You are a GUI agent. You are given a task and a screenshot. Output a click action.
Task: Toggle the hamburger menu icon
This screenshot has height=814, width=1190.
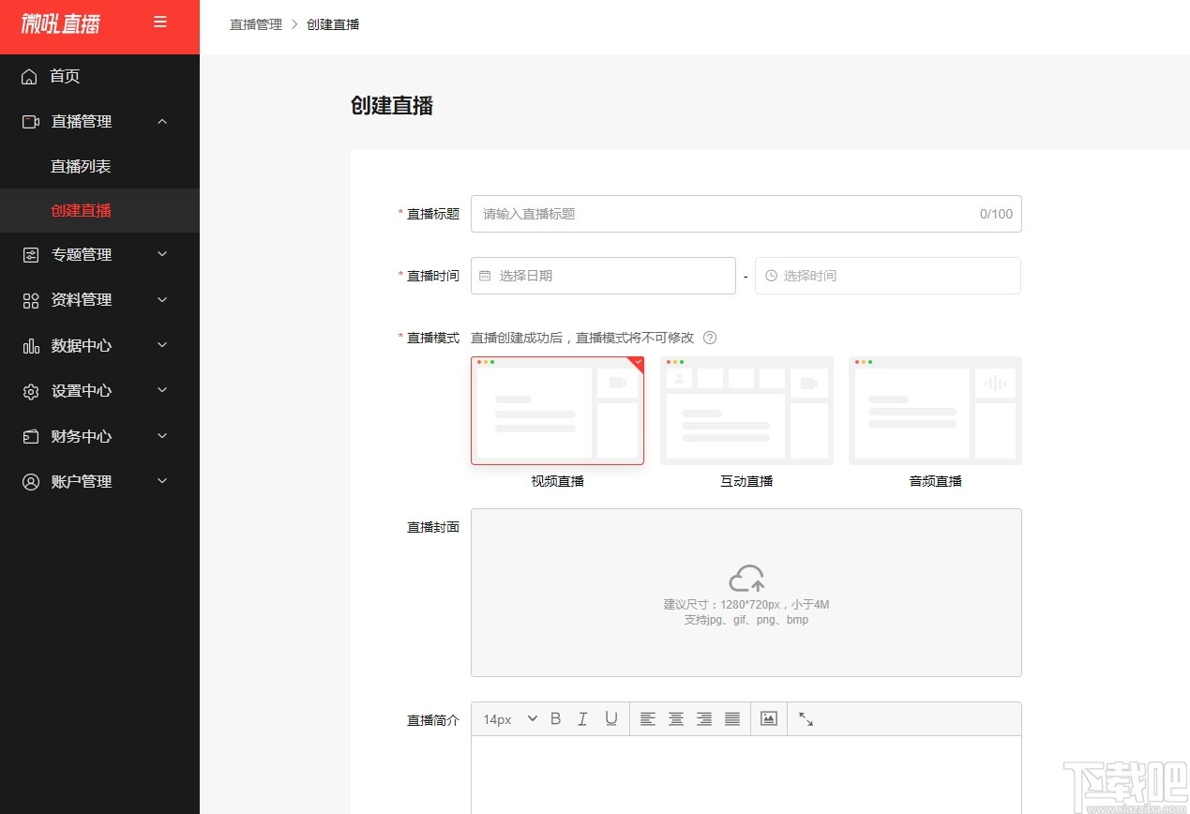tap(160, 22)
